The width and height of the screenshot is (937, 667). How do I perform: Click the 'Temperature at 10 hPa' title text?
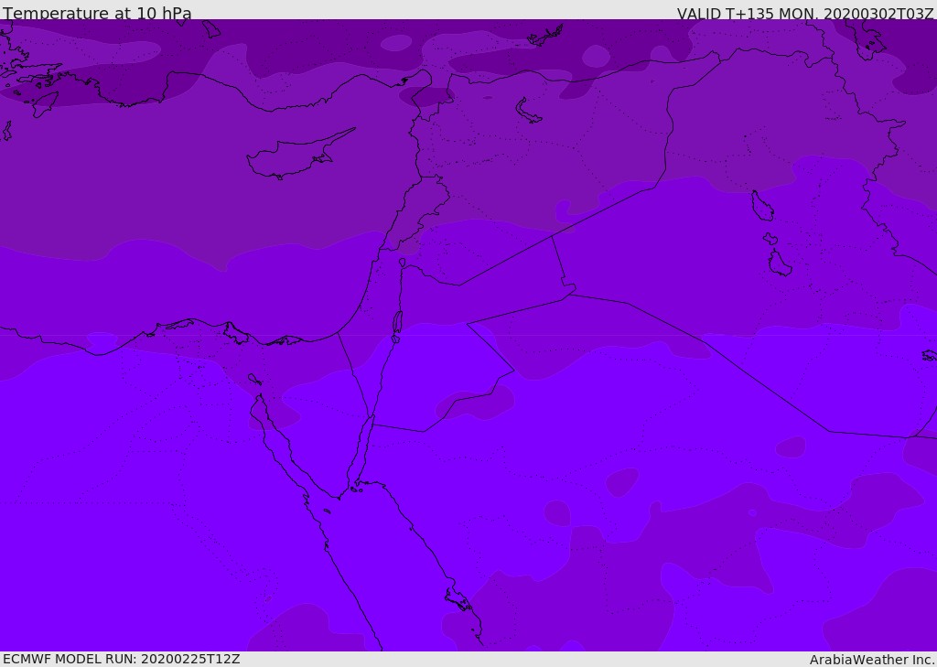pyautogui.click(x=97, y=13)
